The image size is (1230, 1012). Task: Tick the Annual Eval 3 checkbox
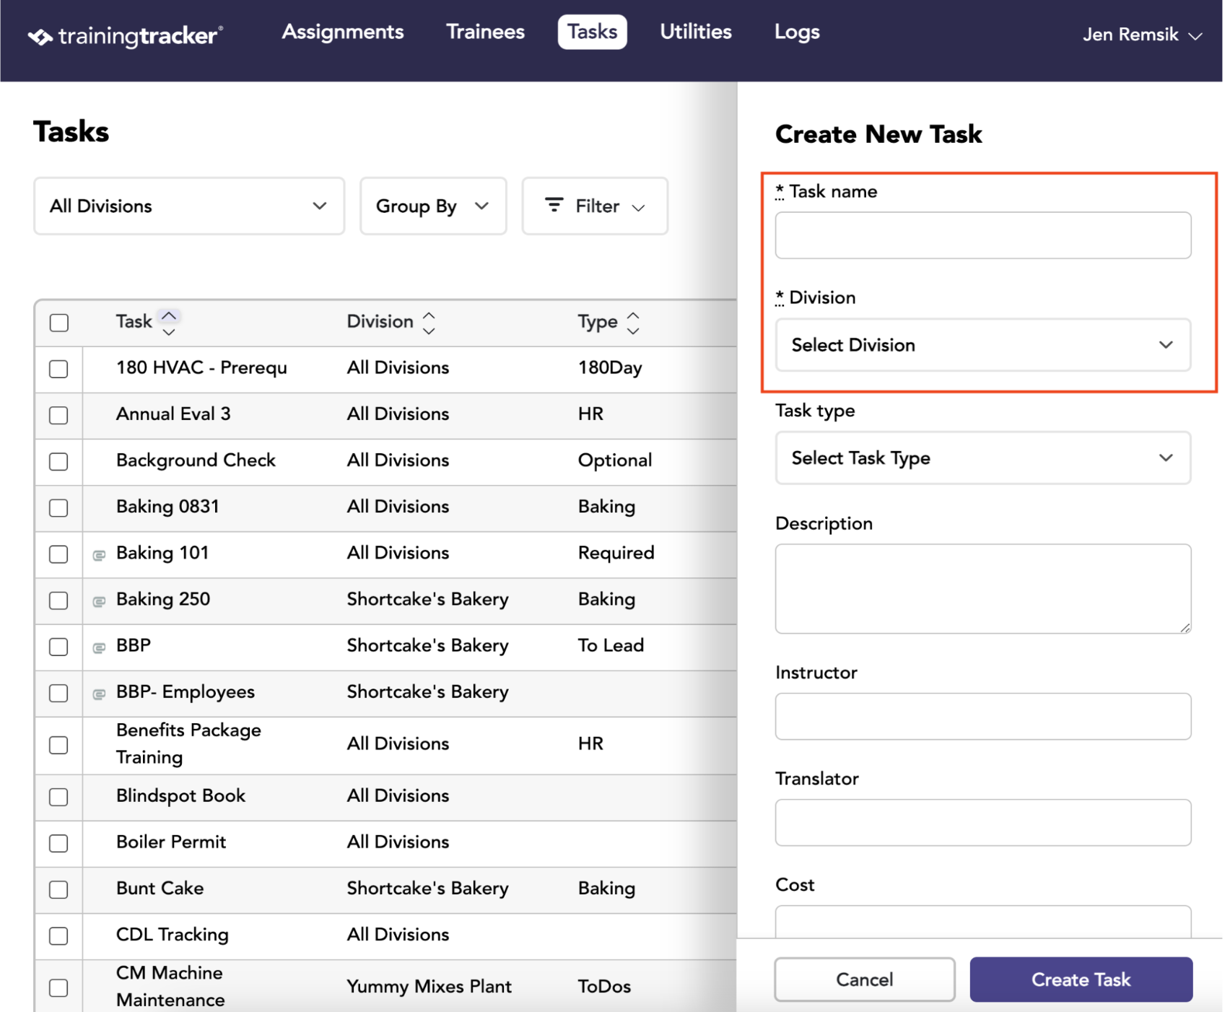(58, 415)
